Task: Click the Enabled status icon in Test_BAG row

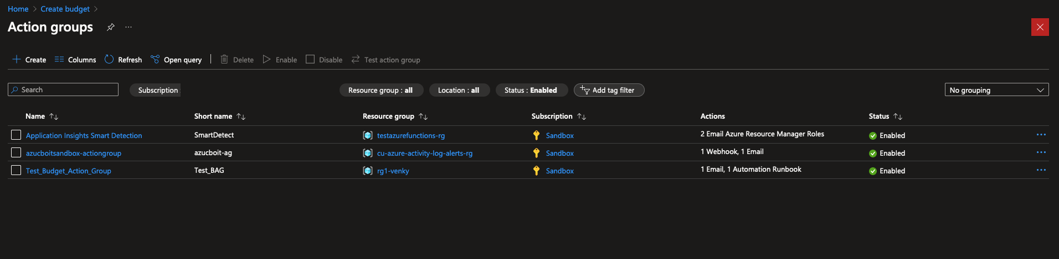Action: pyautogui.click(x=873, y=171)
